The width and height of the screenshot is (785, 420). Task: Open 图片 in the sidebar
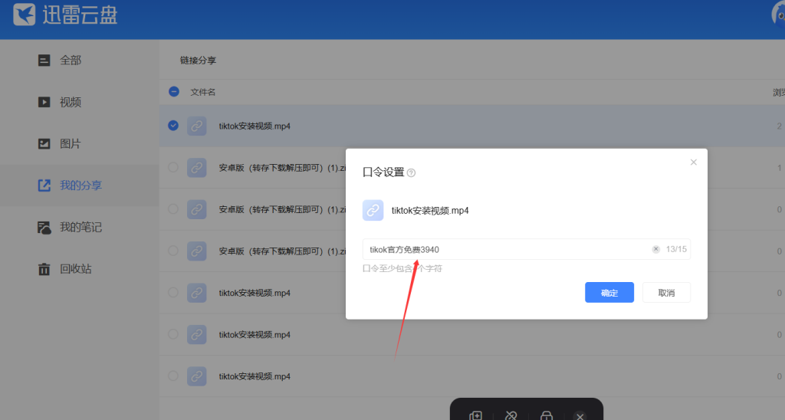pyautogui.click(x=70, y=143)
